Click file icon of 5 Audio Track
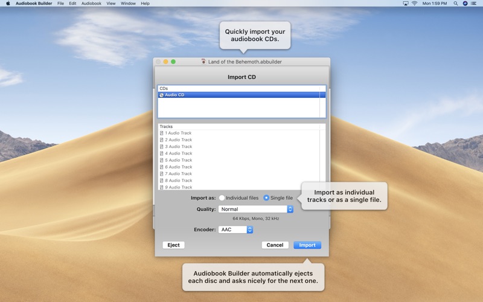This screenshot has height=302, width=483. click(161, 160)
